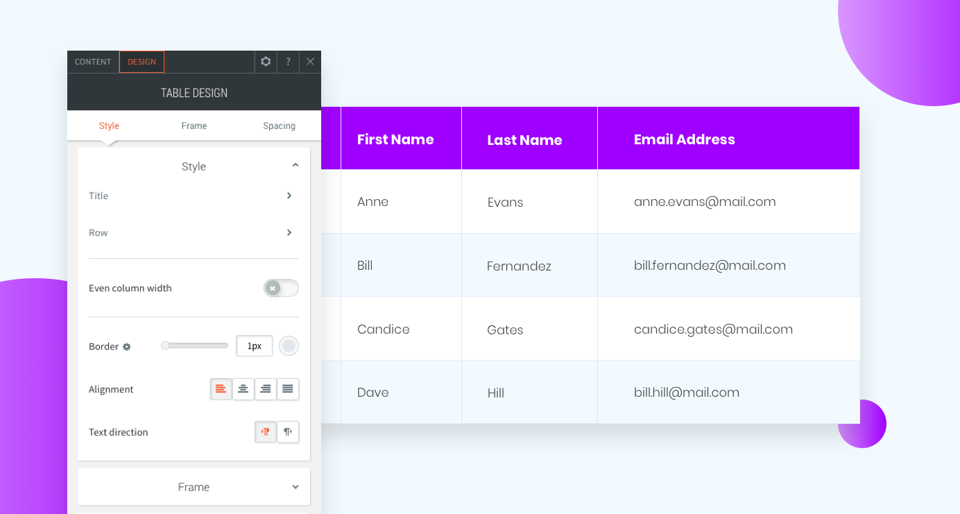Expand the Frame section
This screenshot has width=960, height=514.
(194, 487)
